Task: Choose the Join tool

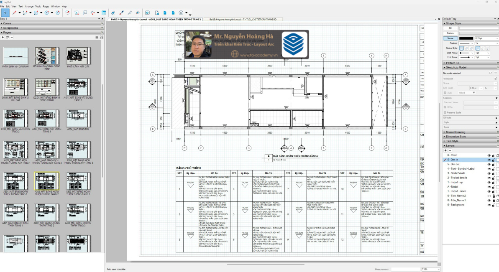Action: (138, 13)
